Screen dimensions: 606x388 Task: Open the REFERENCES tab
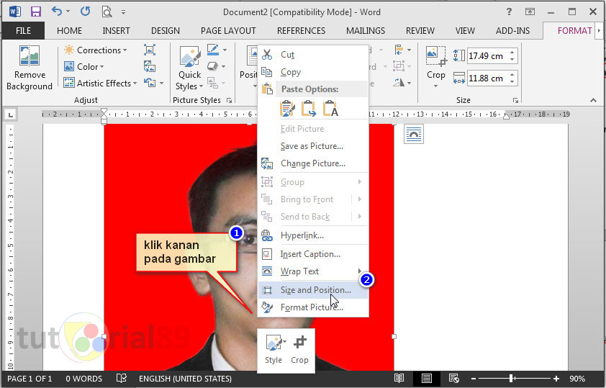301,30
